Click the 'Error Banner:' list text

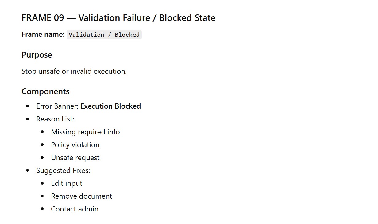point(57,106)
